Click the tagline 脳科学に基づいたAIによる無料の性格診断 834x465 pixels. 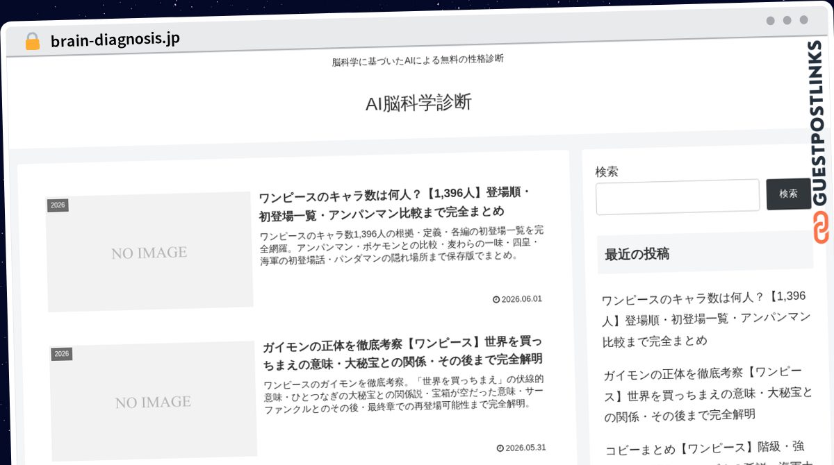(x=418, y=60)
